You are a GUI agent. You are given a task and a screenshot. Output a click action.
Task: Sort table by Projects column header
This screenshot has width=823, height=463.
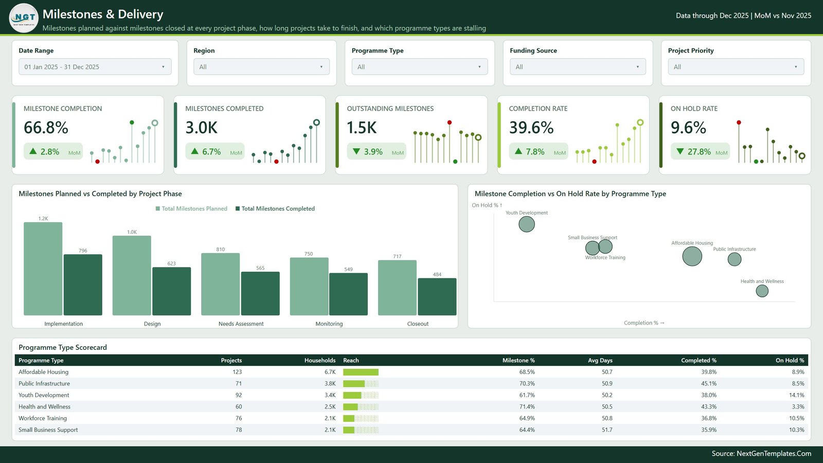(x=231, y=360)
